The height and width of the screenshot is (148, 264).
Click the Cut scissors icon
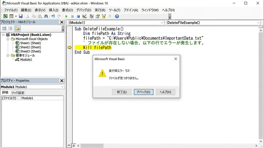click(28, 16)
